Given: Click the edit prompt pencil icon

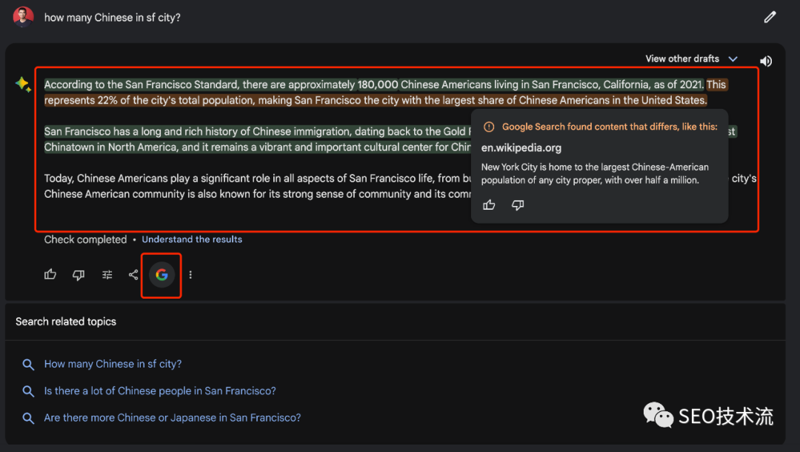Looking at the screenshot, I should tap(770, 17).
